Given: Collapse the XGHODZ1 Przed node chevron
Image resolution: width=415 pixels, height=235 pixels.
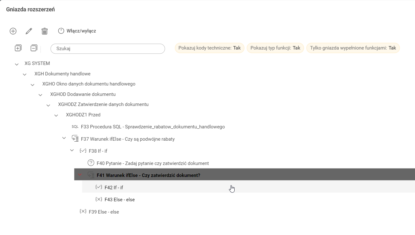Looking at the screenshot, I should pyautogui.click(x=56, y=115).
